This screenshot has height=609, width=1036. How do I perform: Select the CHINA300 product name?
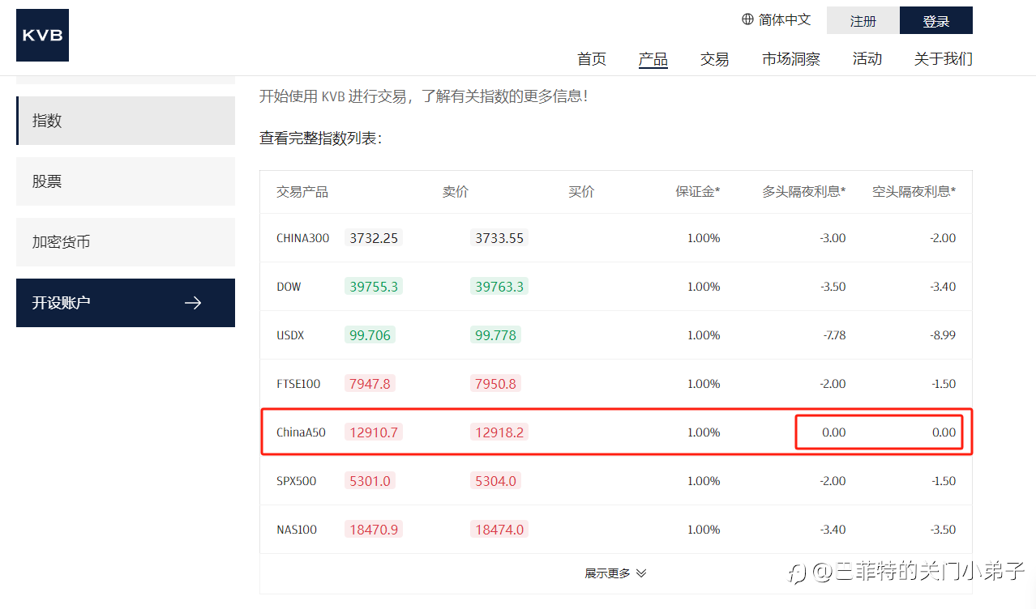[303, 238]
